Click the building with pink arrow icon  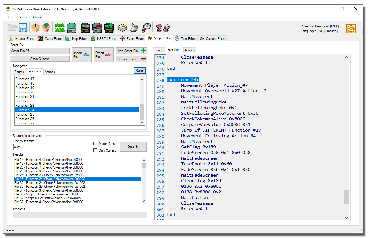pyautogui.click(x=85, y=28)
